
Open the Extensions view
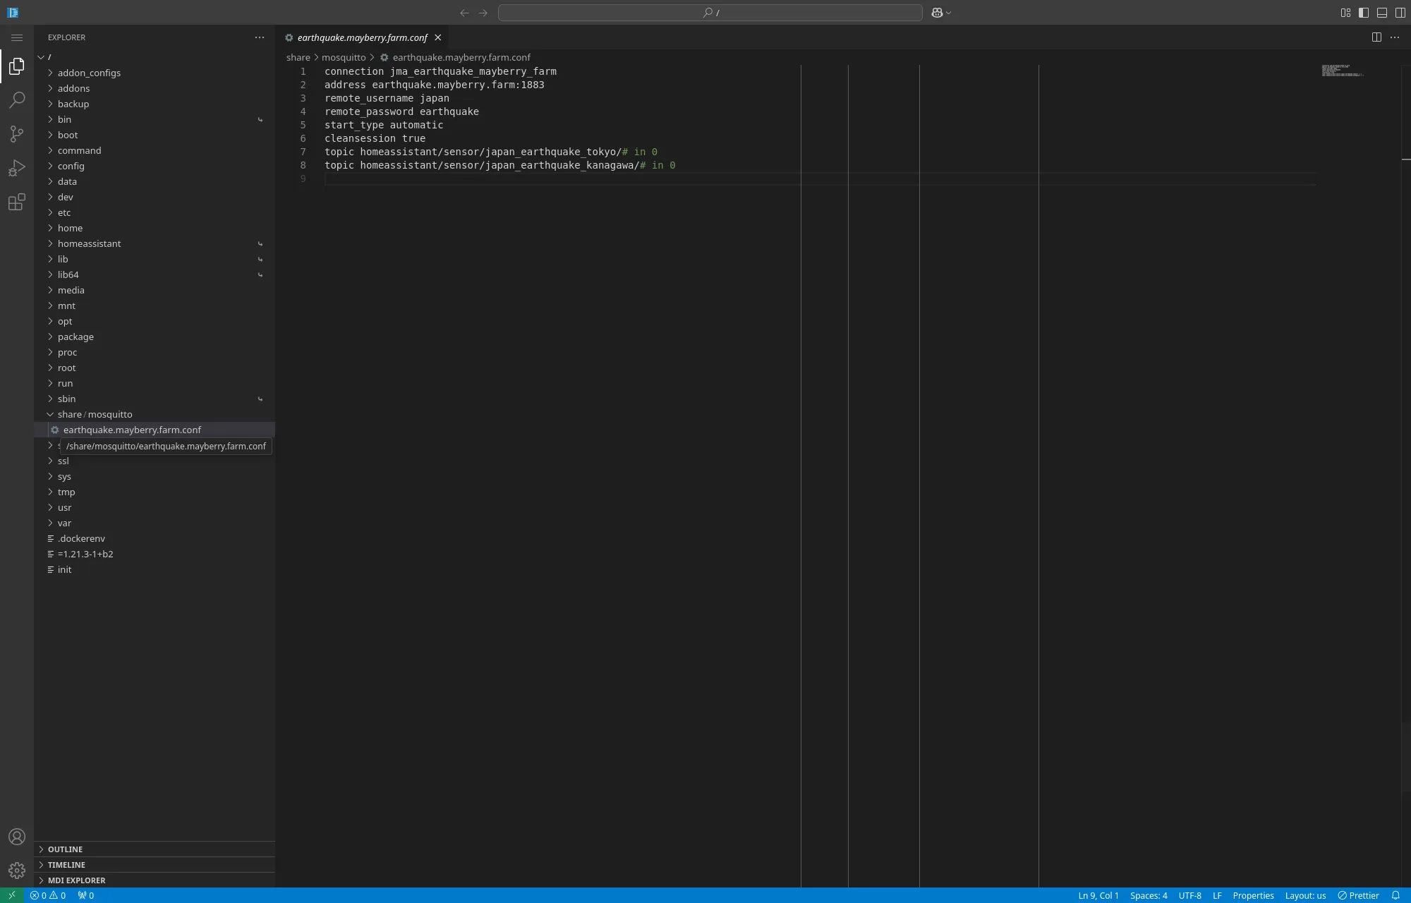pyautogui.click(x=17, y=202)
